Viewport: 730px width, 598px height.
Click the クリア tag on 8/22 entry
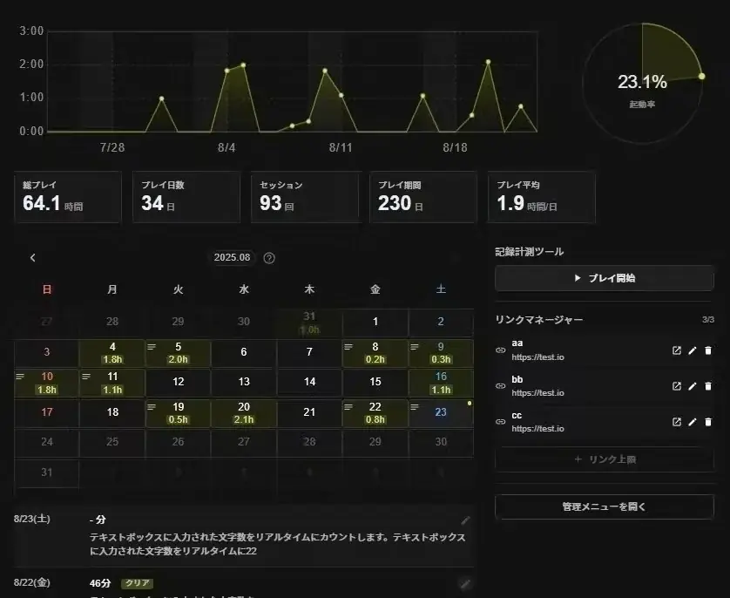coord(138,583)
